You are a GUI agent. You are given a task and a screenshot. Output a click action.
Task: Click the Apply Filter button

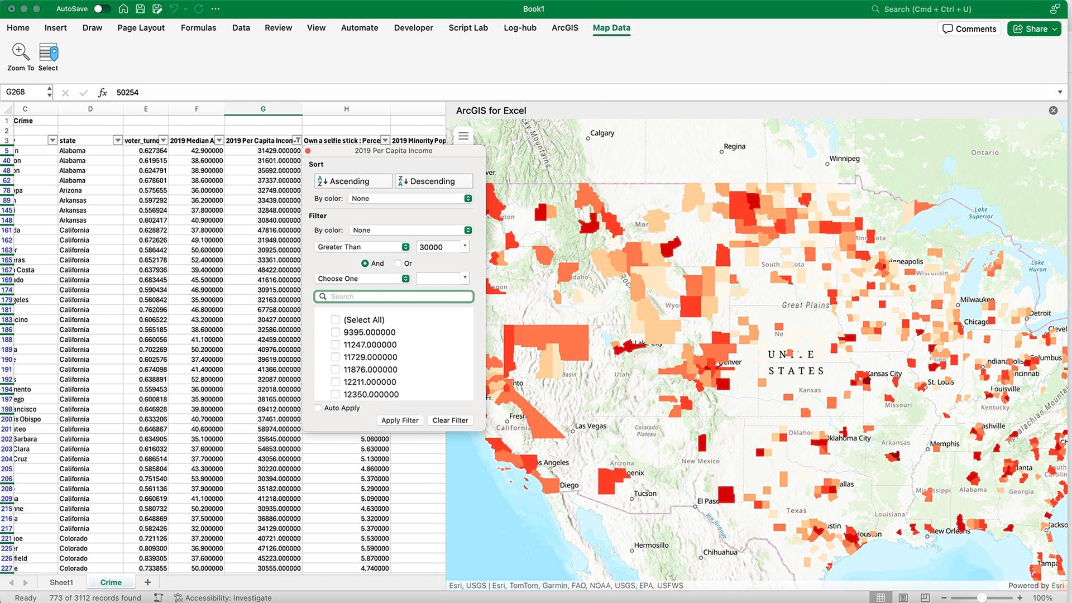click(x=400, y=420)
